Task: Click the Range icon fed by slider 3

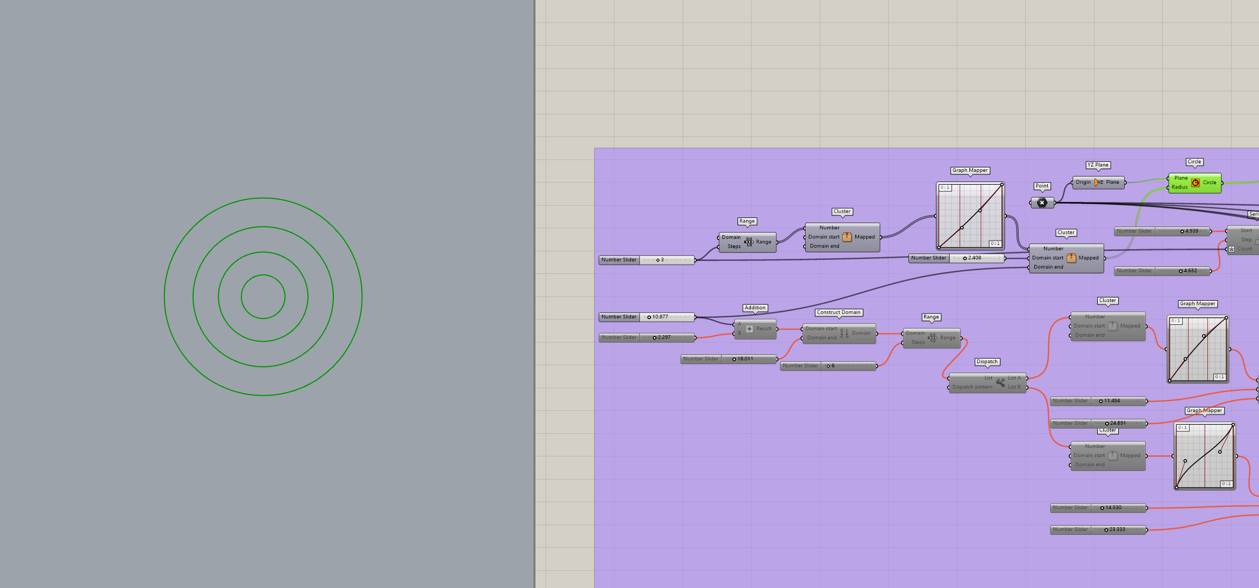Action: coord(748,242)
